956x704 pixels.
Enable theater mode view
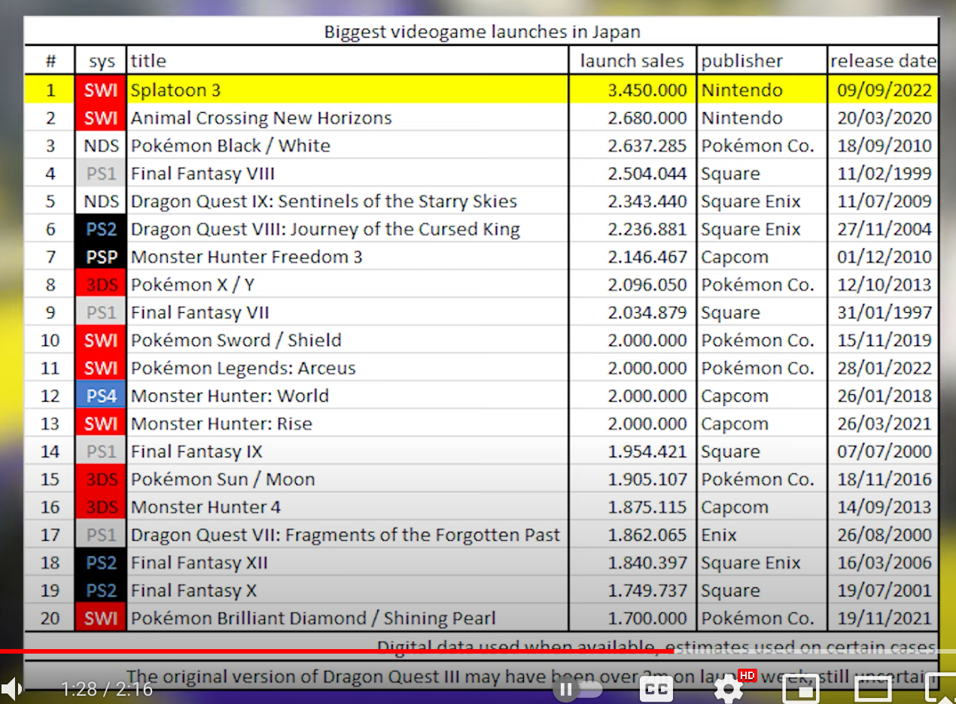873,689
